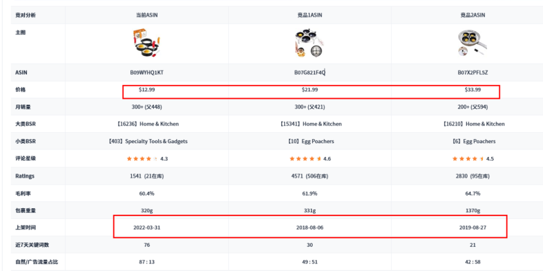The height and width of the screenshot is (271, 543).
Task: Select ASIN code B07X2PFL5Z
Action: tap(473, 72)
